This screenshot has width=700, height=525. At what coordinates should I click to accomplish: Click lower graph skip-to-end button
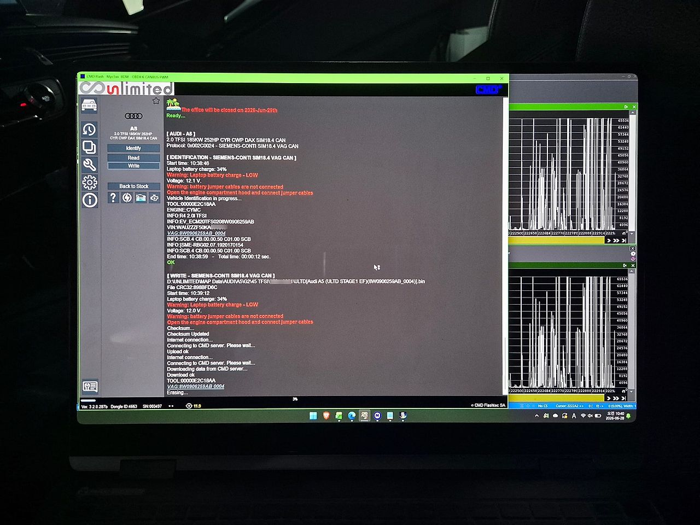(x=623, y=398)
